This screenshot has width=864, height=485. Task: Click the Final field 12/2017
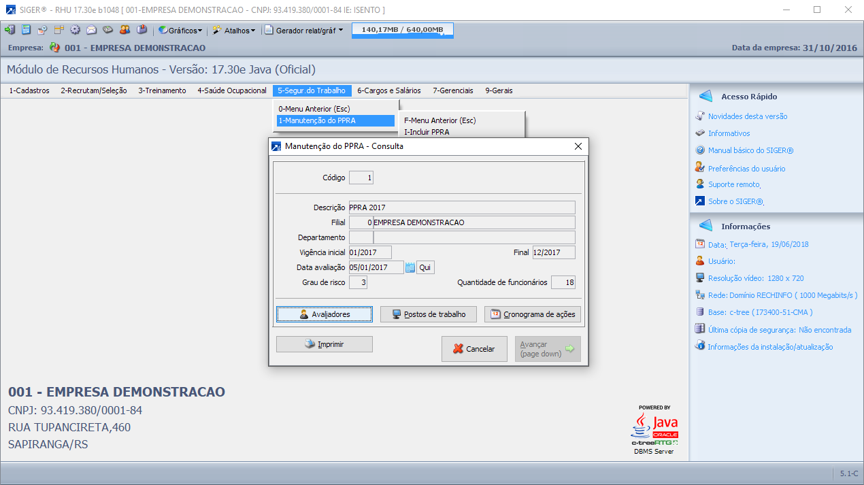click(554, 252)
